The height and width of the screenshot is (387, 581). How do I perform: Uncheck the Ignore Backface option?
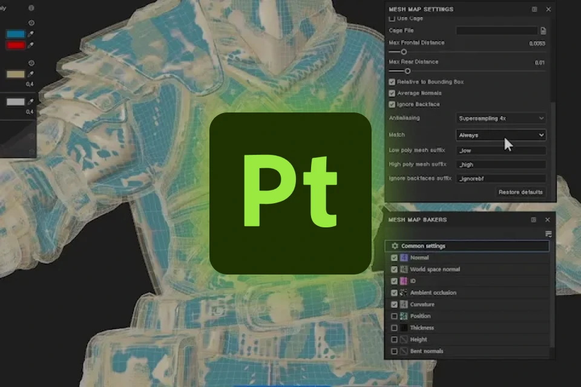392,105
